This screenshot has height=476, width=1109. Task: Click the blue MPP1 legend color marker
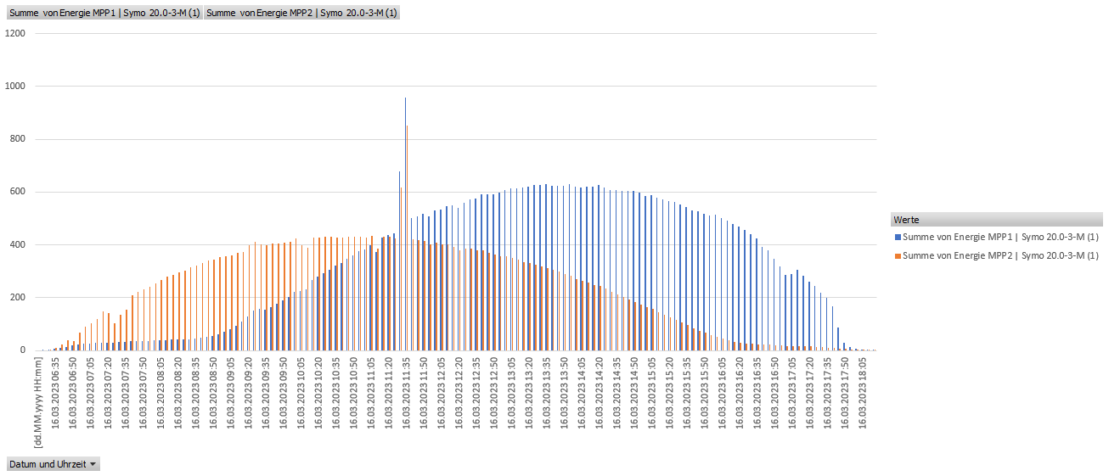pyautogui.click(x=896, y=238)
